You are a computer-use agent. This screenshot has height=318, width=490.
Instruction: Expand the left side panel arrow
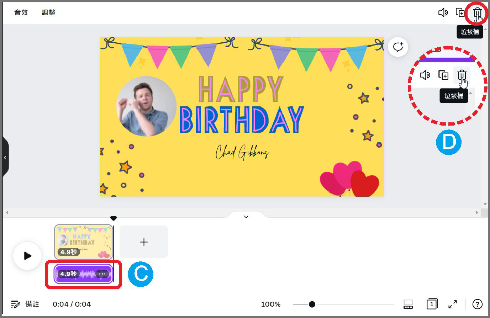pos(5,158)
